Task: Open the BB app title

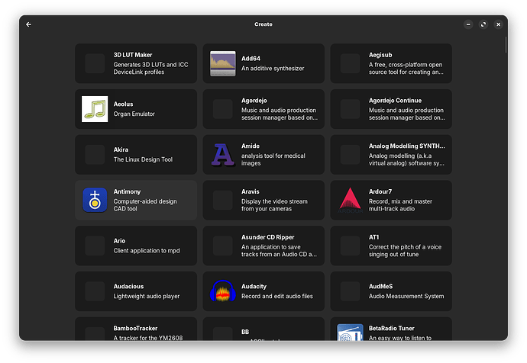Action: coord(245,332)
